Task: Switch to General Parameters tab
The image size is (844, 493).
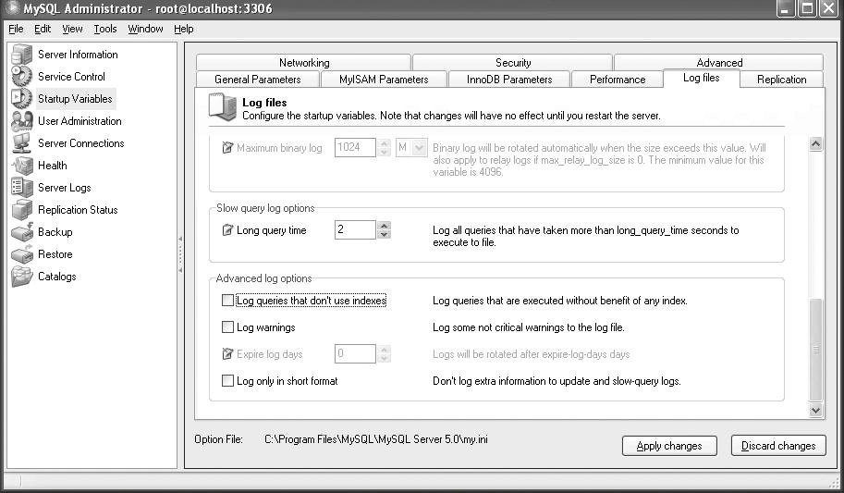Action: pos(257,80)
